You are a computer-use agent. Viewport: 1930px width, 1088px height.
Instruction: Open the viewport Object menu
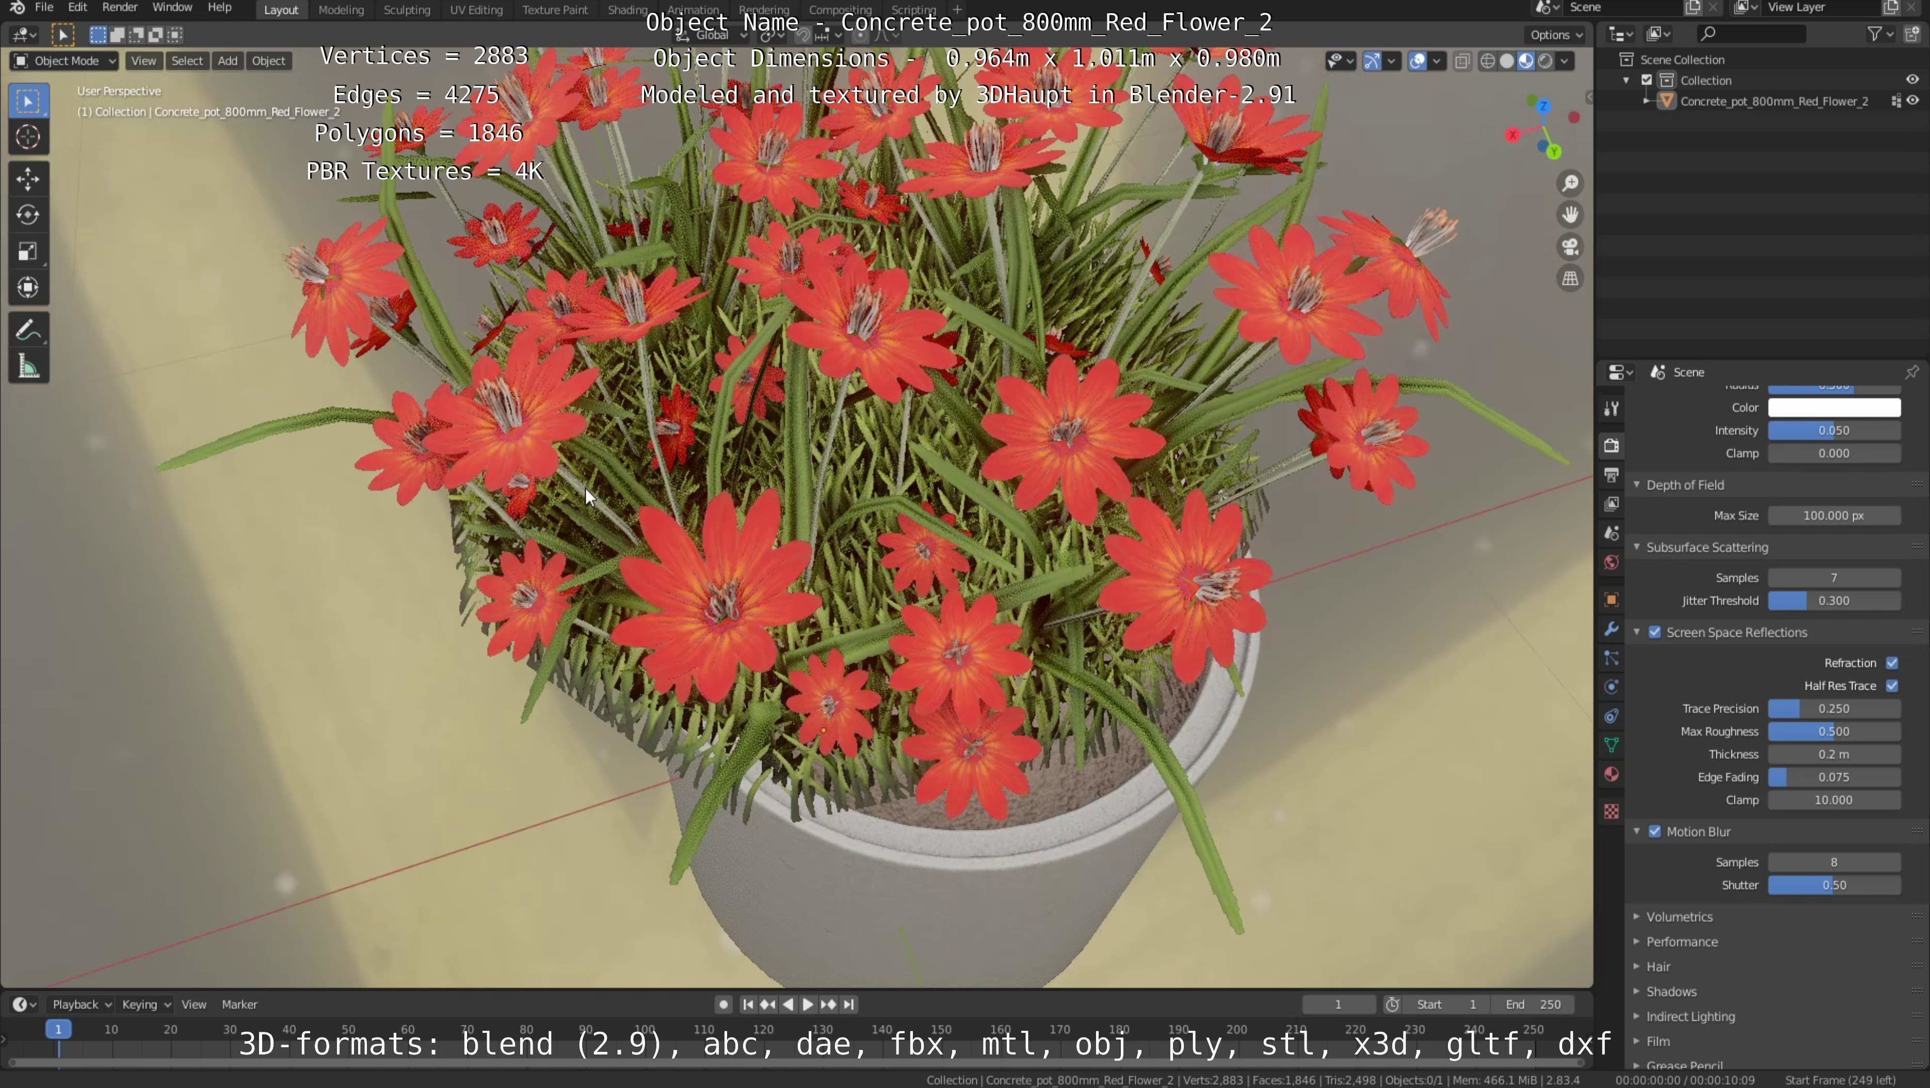pyautogui.click(x=268, y=61)
